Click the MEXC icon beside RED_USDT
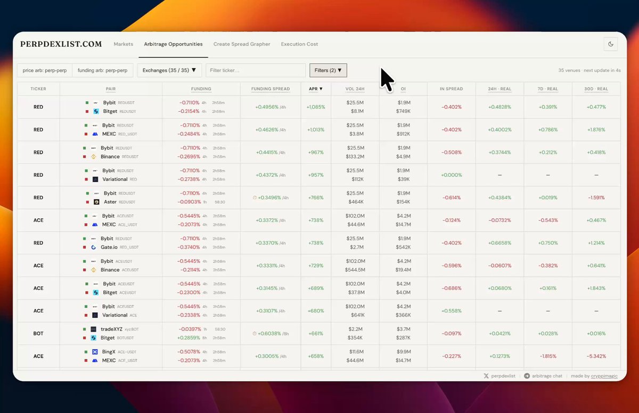Screen dimensions: 639x413 tap(96, 134)
